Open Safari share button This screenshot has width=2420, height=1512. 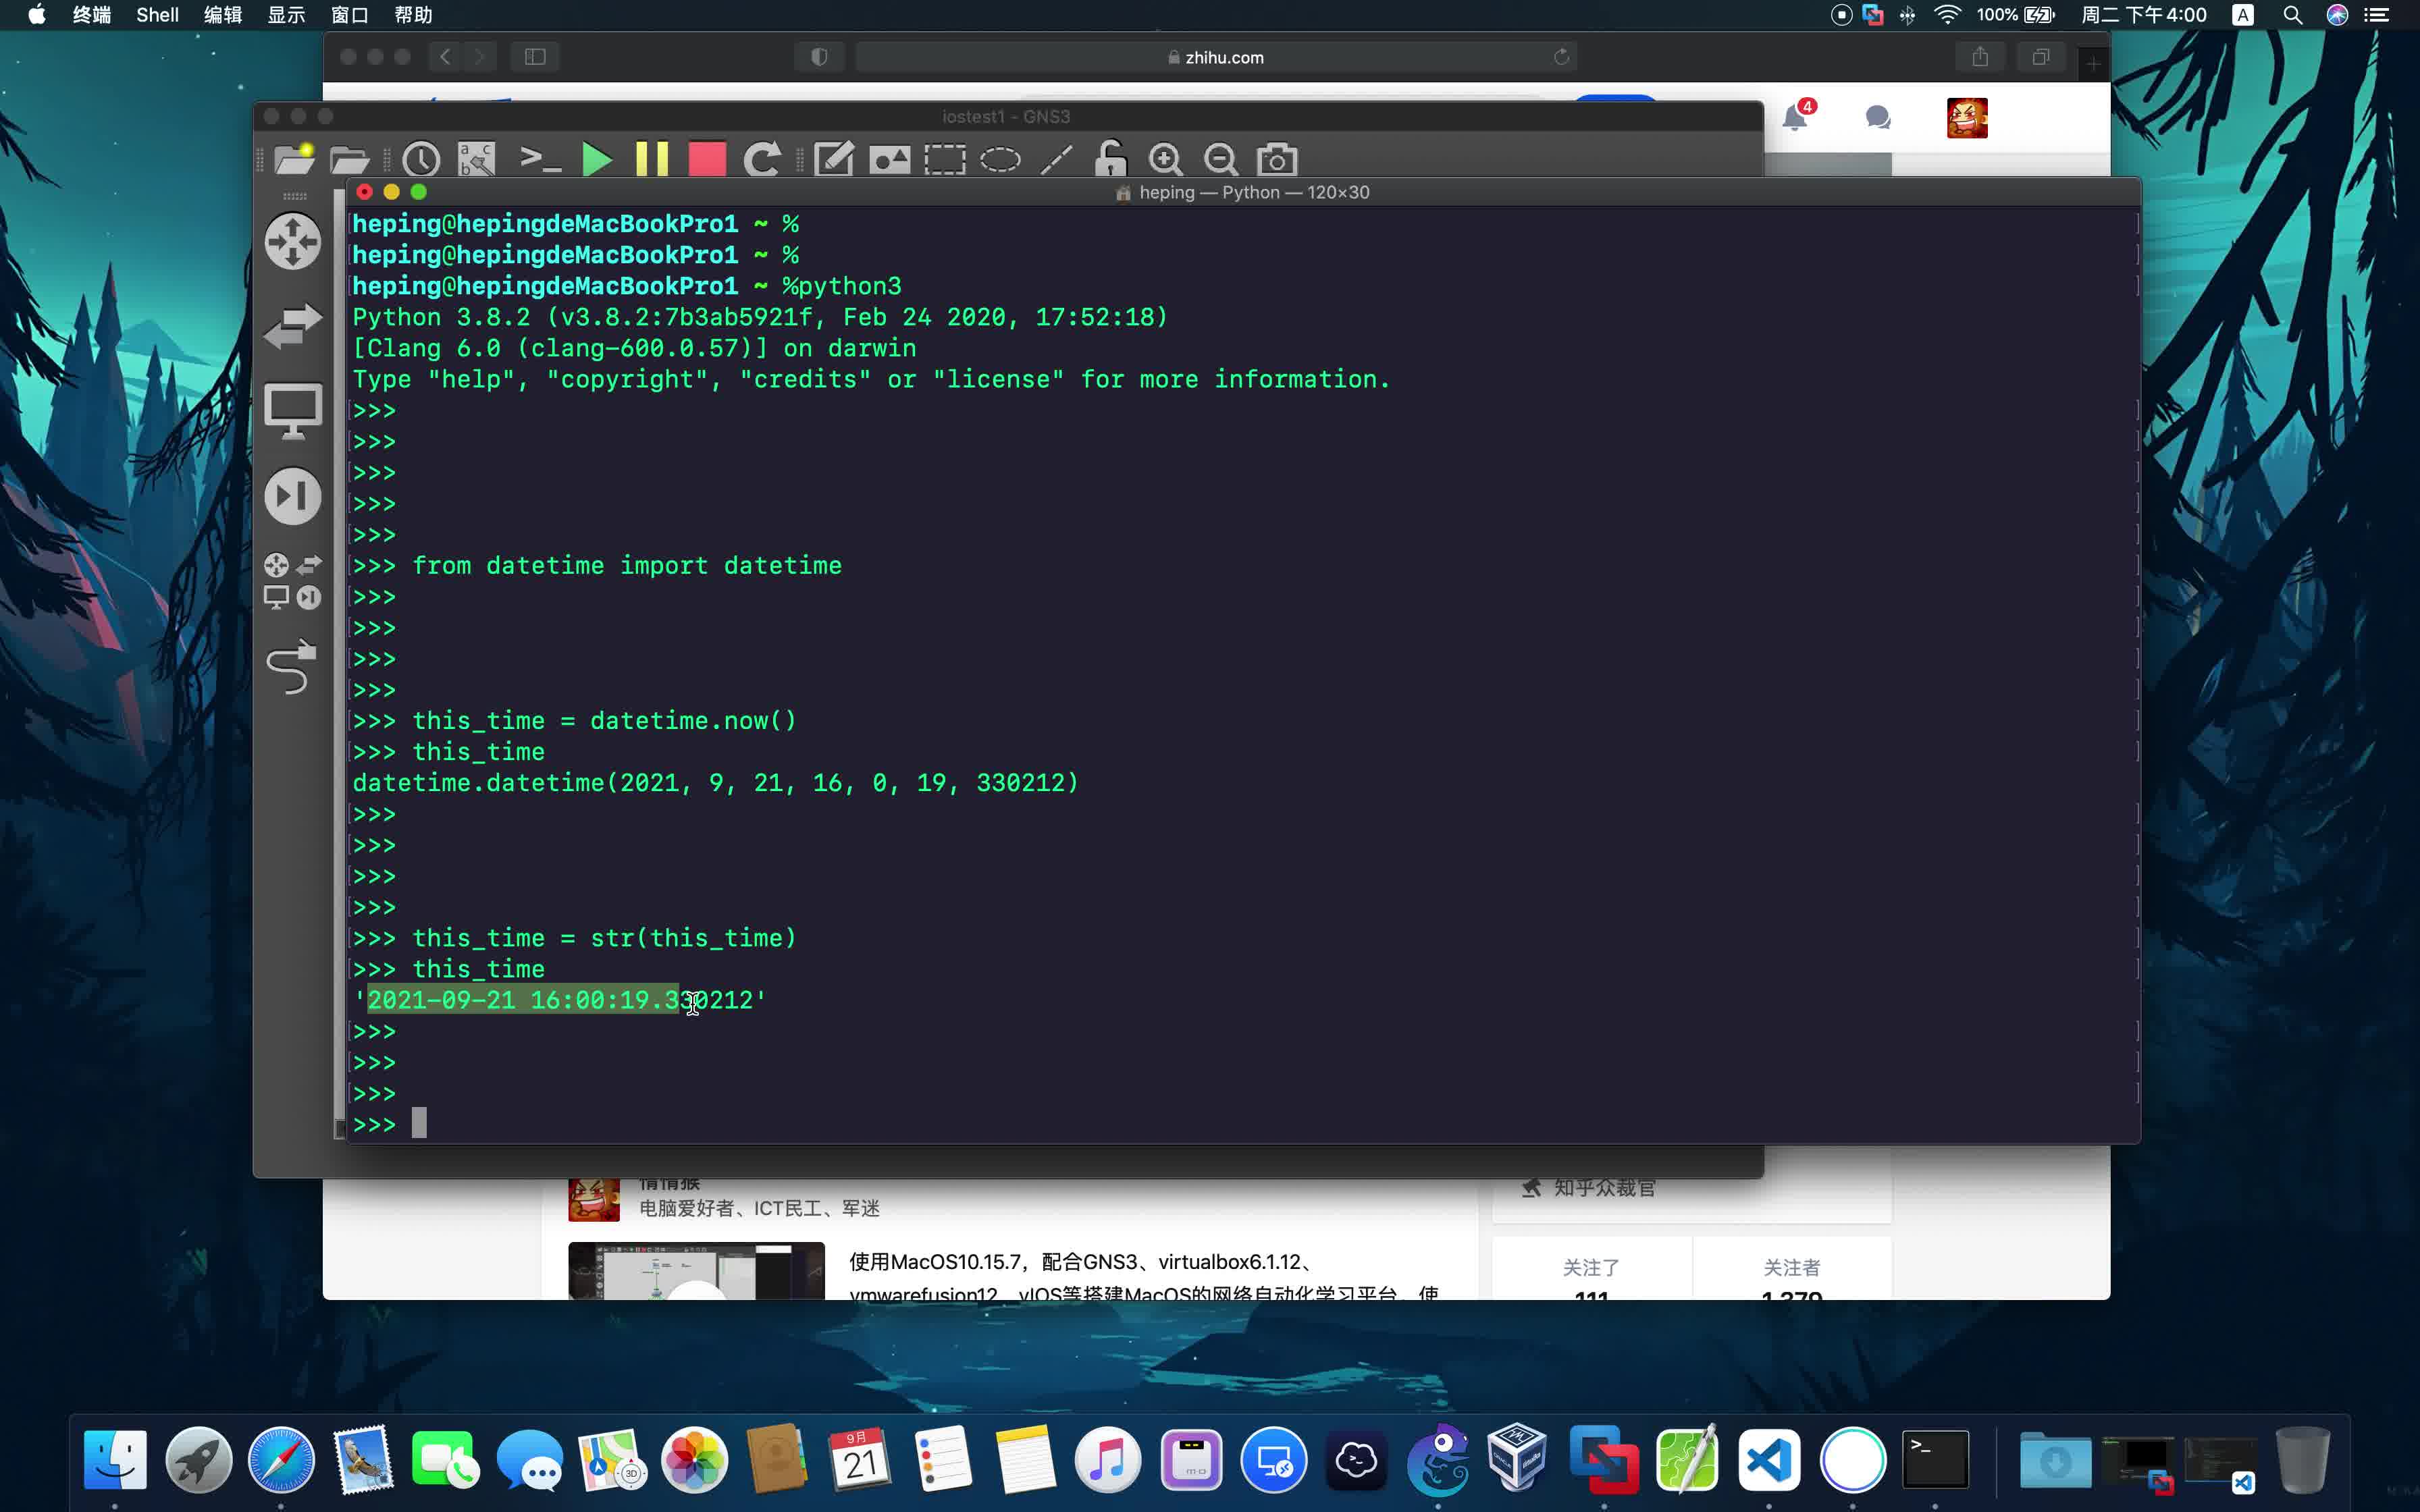(1980, 57)
